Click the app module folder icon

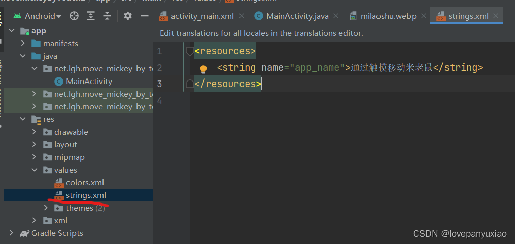pyautogui.click(x=25, y=31)
